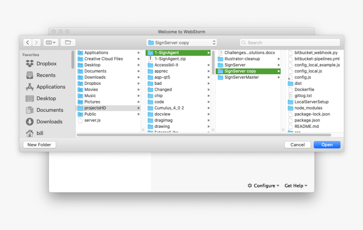Image resolution: width=363 pixels, height=230 pixels.
Task: Select the bitbucket_webhook.py file
Action: point(315,53)
